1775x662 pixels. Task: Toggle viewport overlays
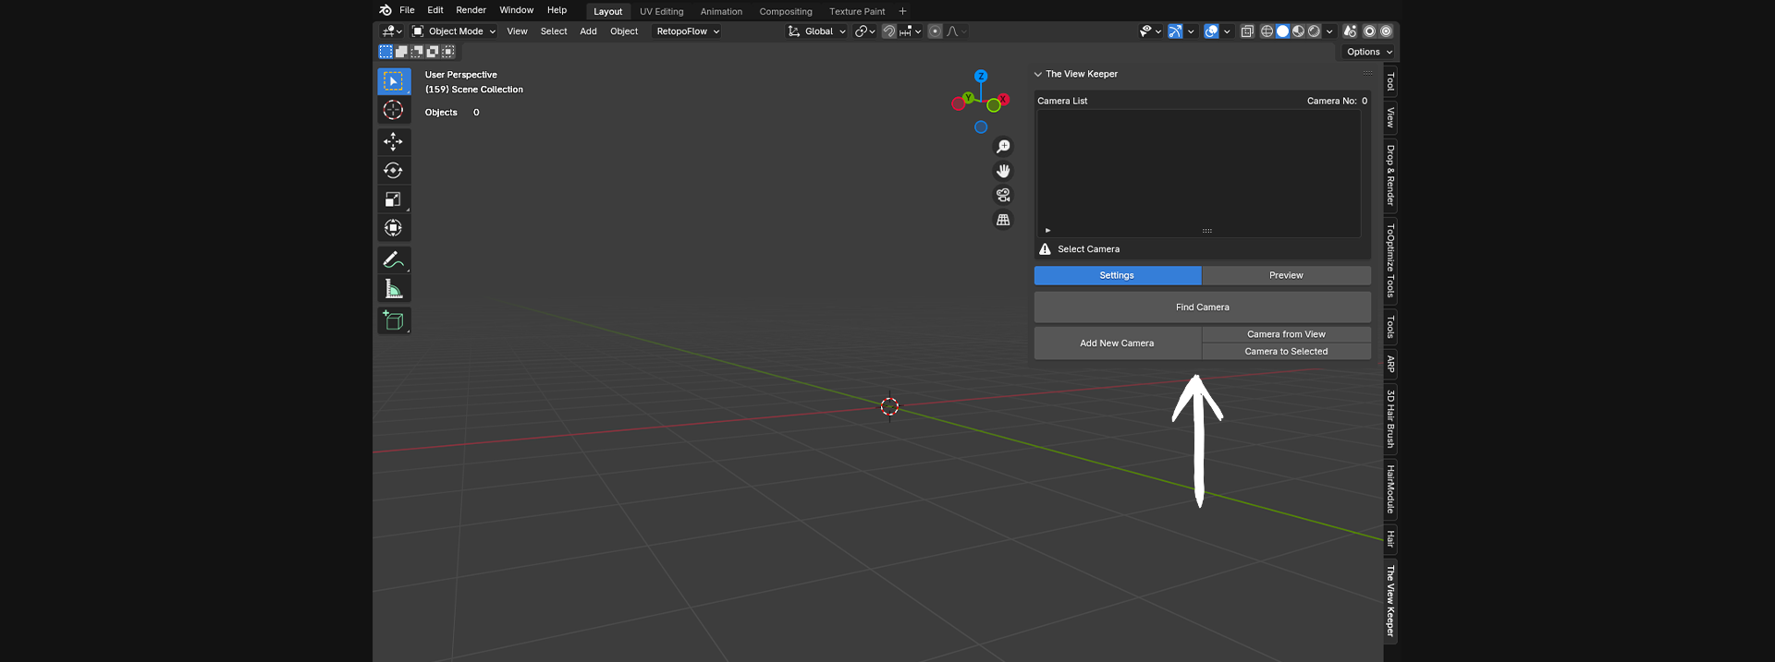(1211, 31)
